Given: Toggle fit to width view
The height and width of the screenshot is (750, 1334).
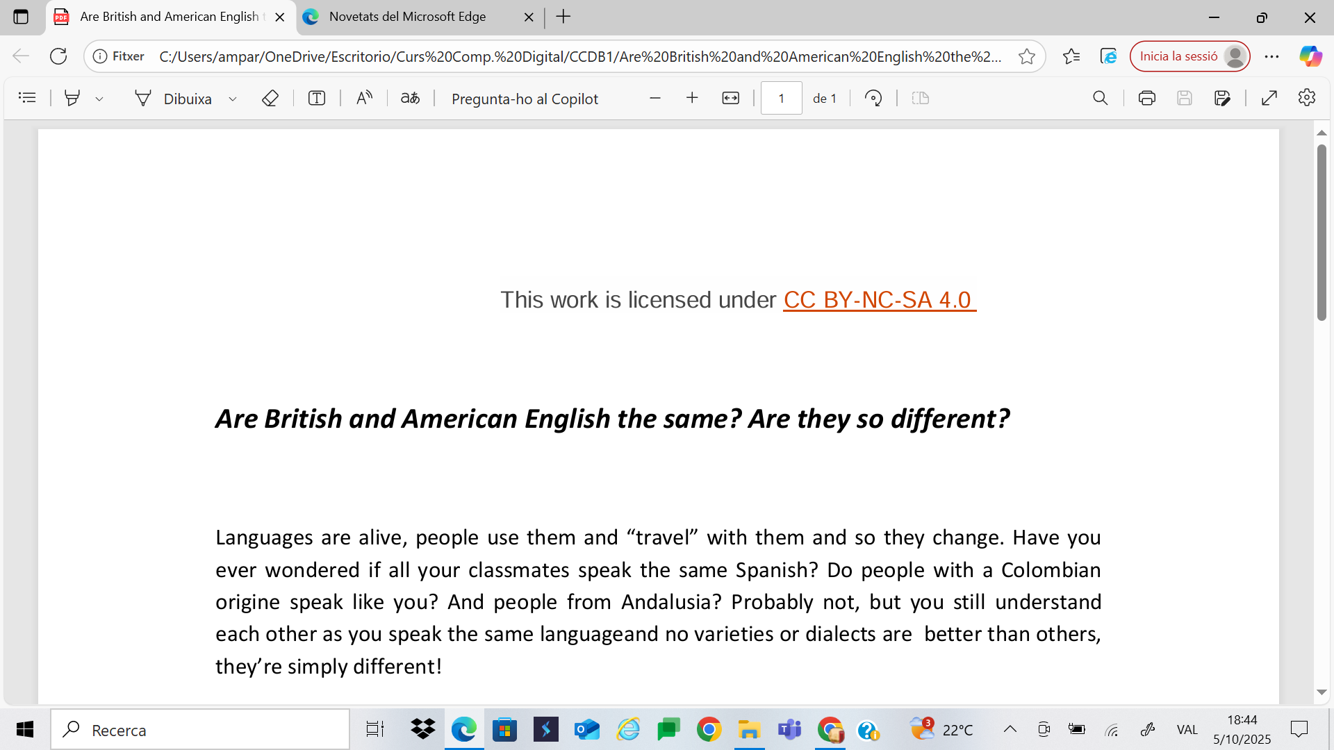Looking at the screenshot, I should [x=730, y=98].
